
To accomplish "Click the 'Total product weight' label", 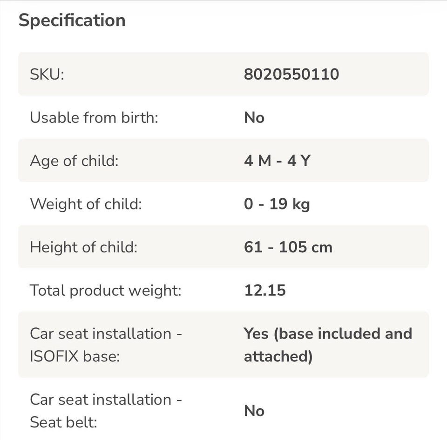I will 105,291.
